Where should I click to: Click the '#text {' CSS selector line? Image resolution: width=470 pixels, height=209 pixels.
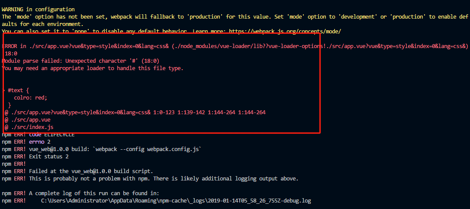click(x=18, y=90)
